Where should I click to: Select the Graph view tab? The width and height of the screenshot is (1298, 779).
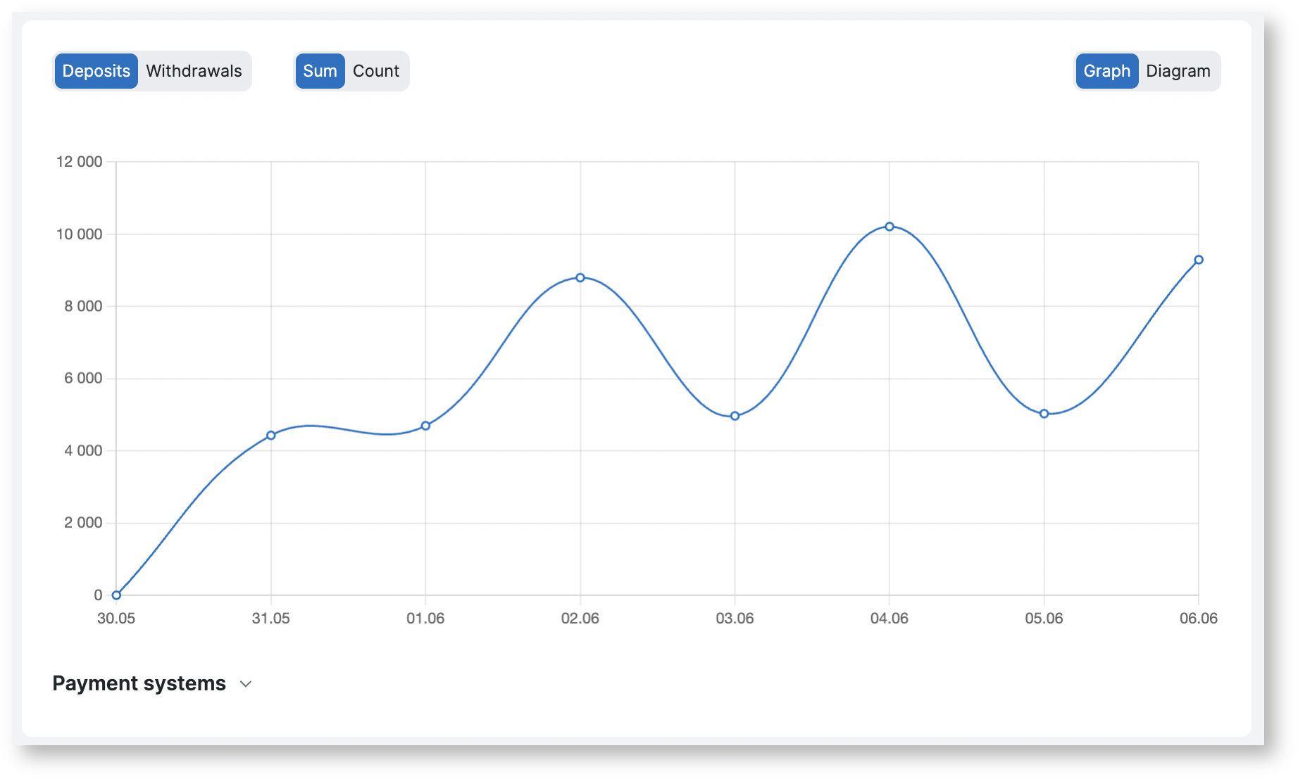coord(1106,71)
